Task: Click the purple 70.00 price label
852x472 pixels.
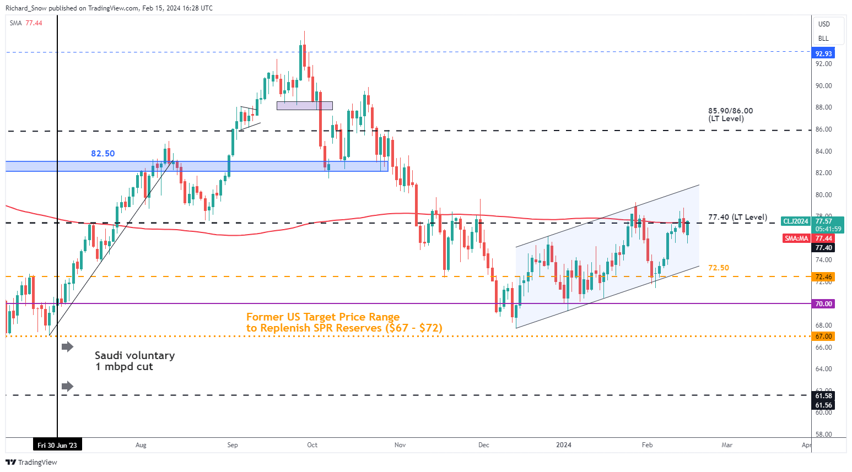Action: tap(823, 304)
